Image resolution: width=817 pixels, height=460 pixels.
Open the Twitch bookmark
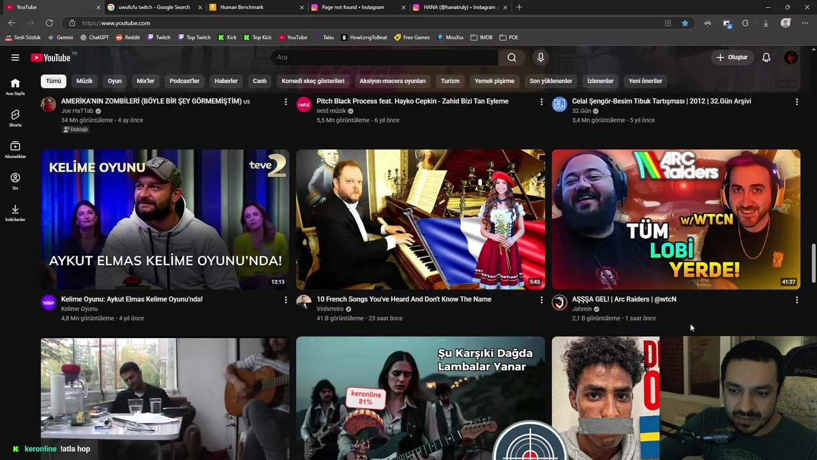pyautogui.click(x=159, y=37)
